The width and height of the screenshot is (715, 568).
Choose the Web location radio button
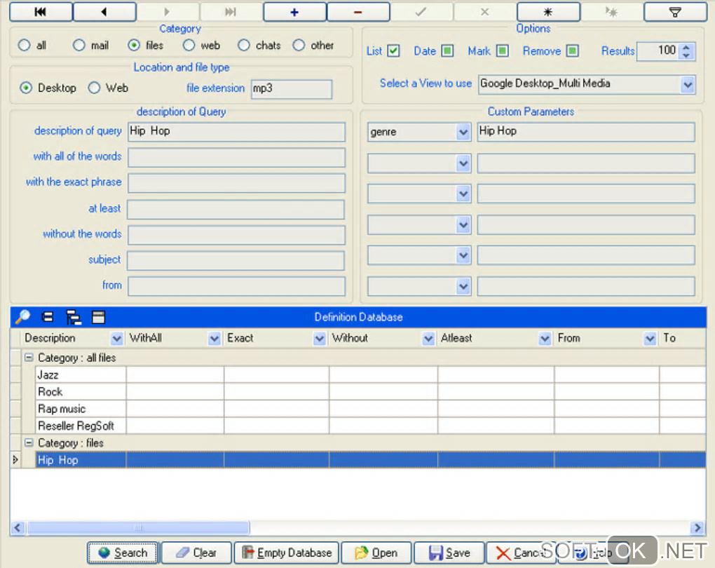tap(95, 88)
